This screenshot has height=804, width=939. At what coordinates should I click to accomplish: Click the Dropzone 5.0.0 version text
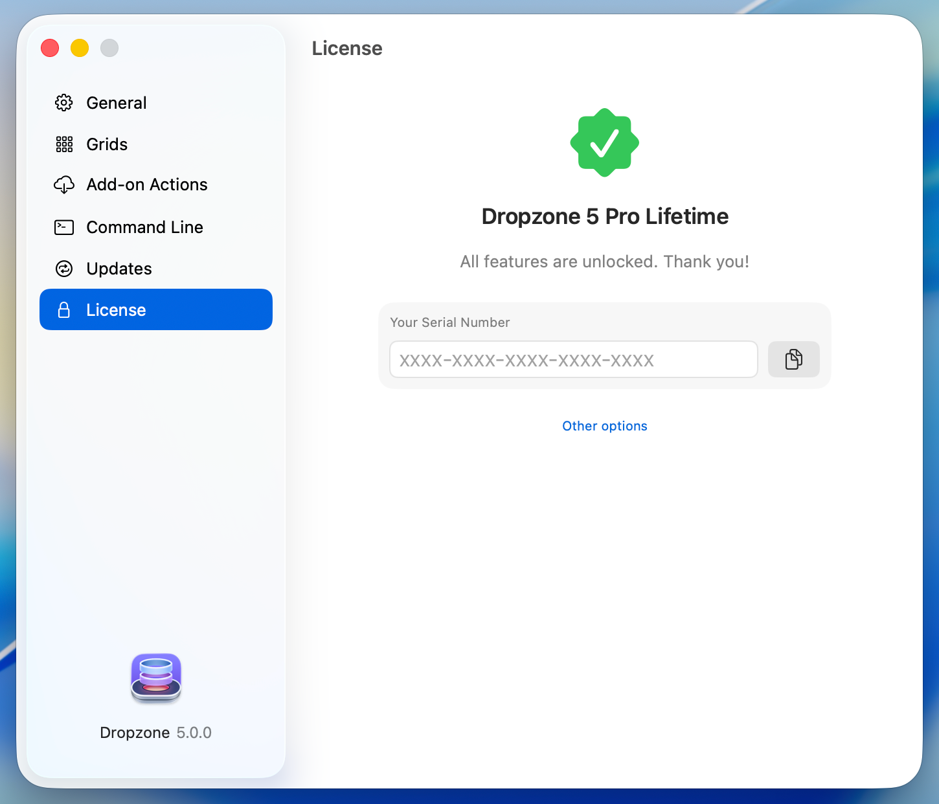156,733
